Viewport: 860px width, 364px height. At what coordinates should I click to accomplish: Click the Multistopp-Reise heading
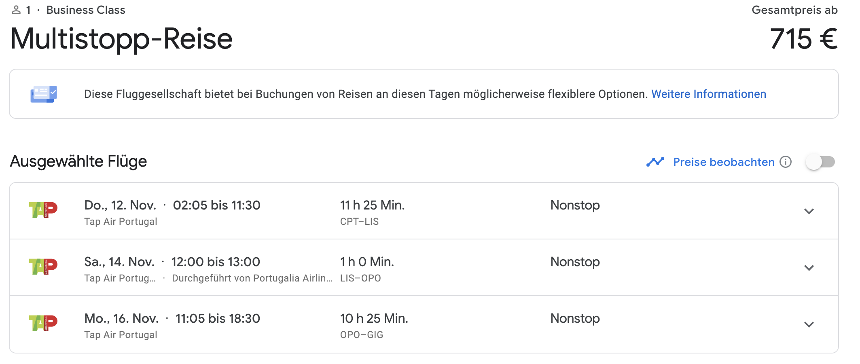pos(121,39)
